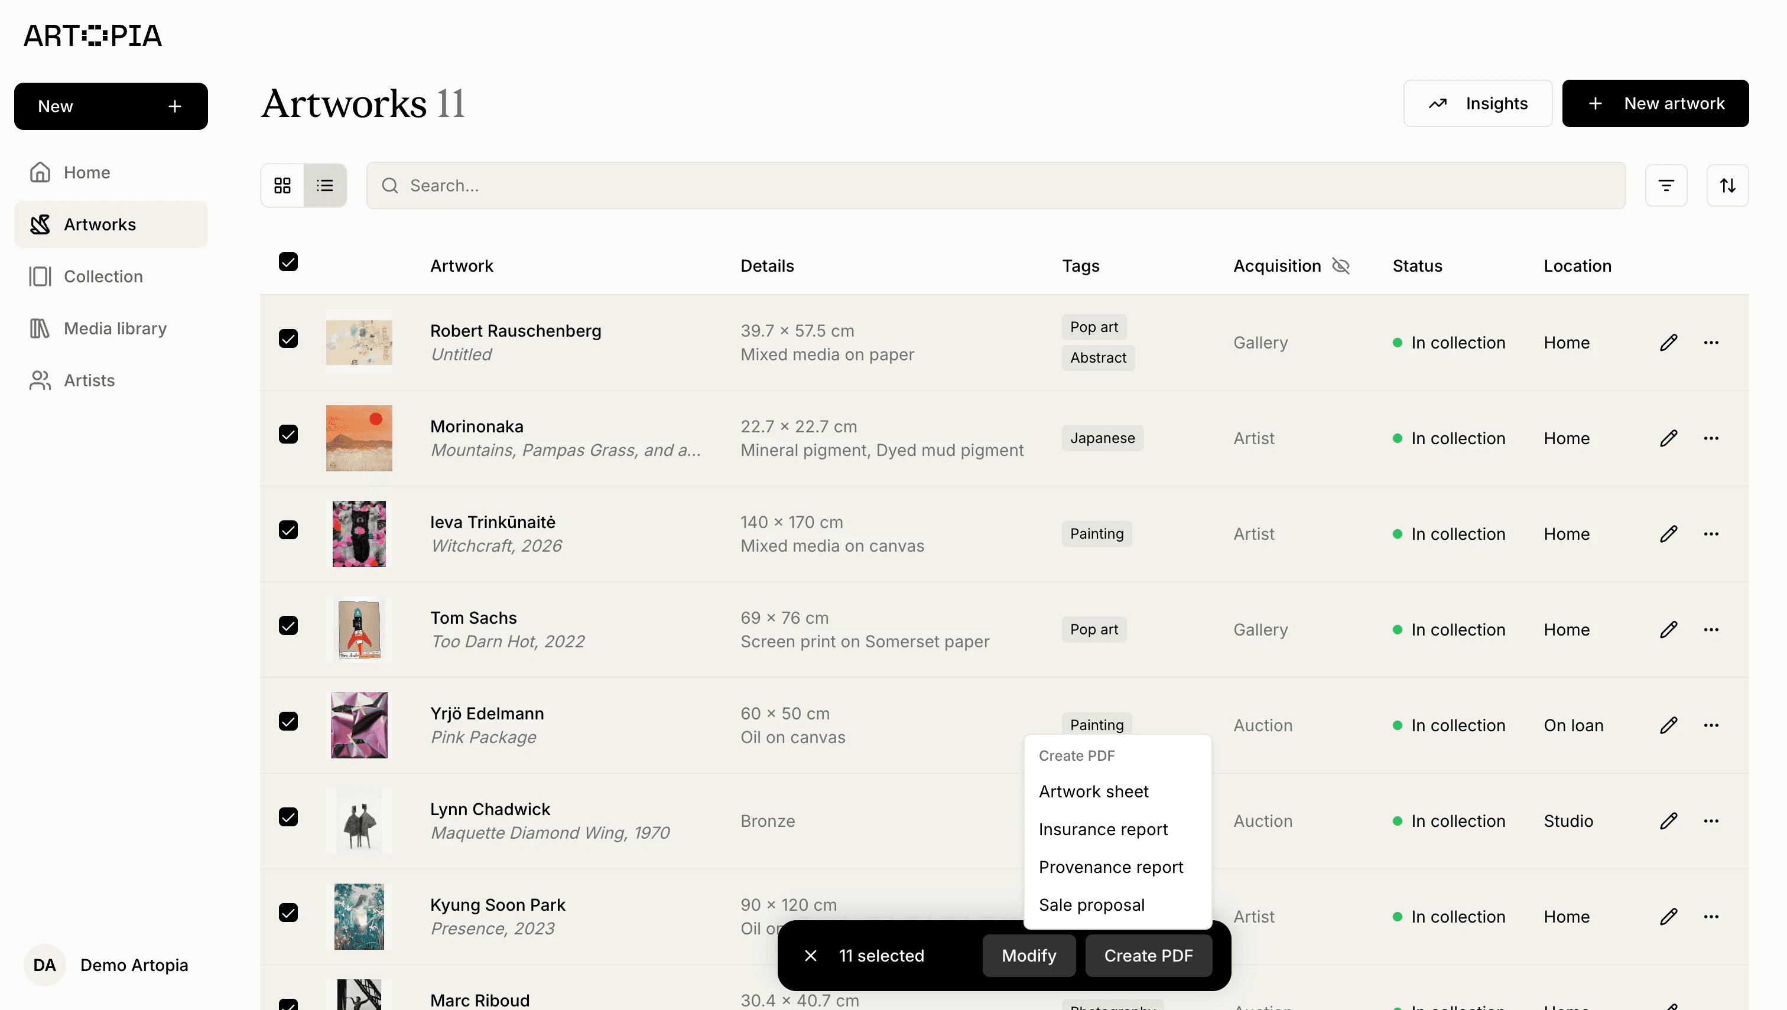Switch to grid view layout
Viewport: 1787px width, 1010px height.
tap(282, 185)
